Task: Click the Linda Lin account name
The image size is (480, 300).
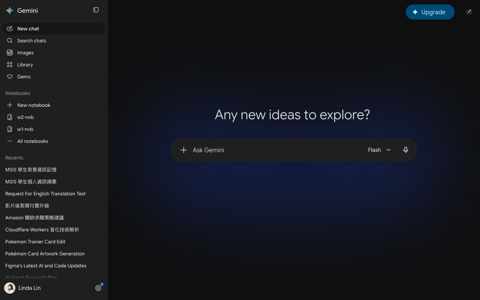Action: click(30, 288)
